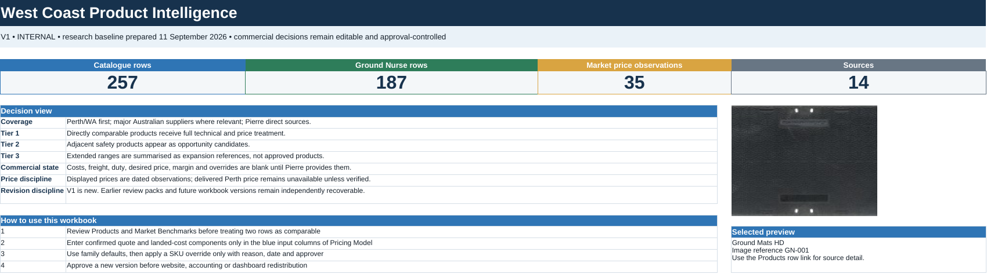Image resolution: width=987 pixels, height=274 pixels.
Task: Click the Ground Mats HD preview name
Action: click(x=758, y=243)
